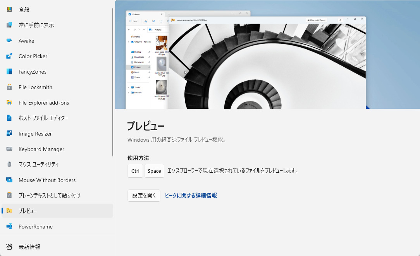Click the ホスト ファイル エディター document icon

click(9, 118)
